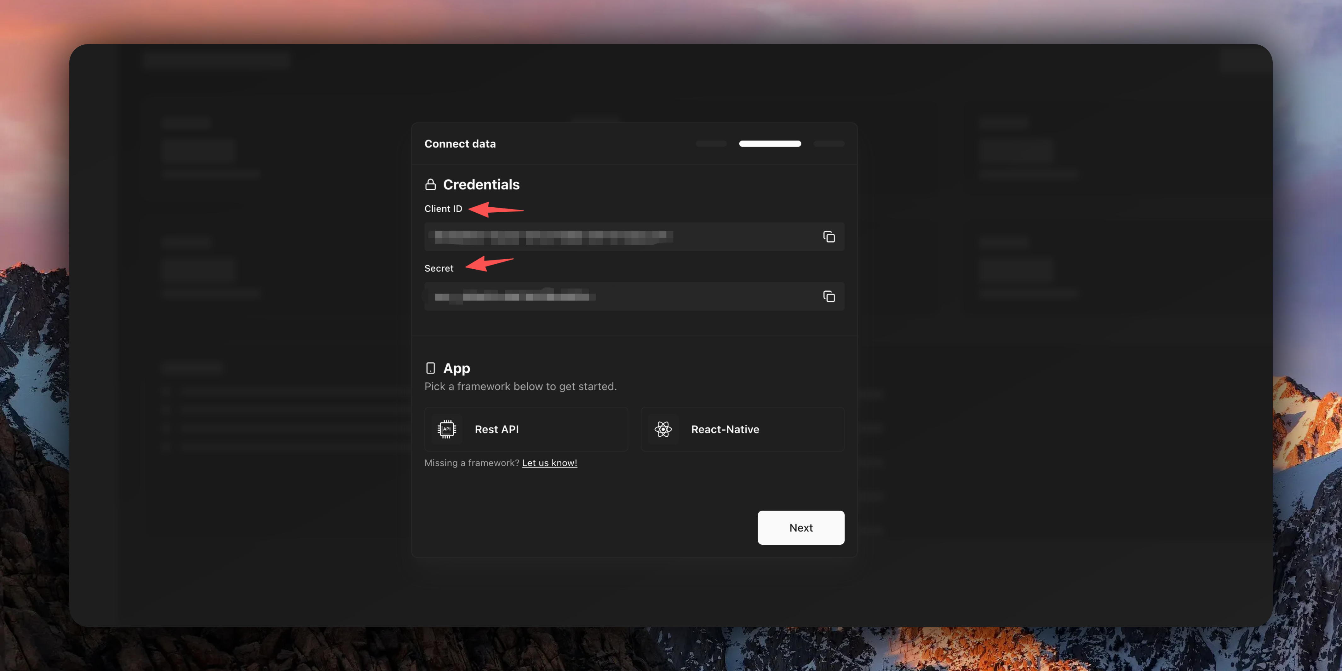
Task: Click the App section heading
Action: click(456, 368)
